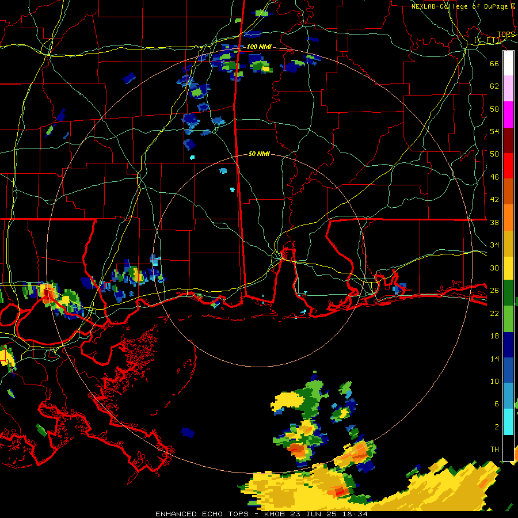Select the gold legend swatch
The height and width of the screenshot is (518, 518).
[x=508, y=243]
